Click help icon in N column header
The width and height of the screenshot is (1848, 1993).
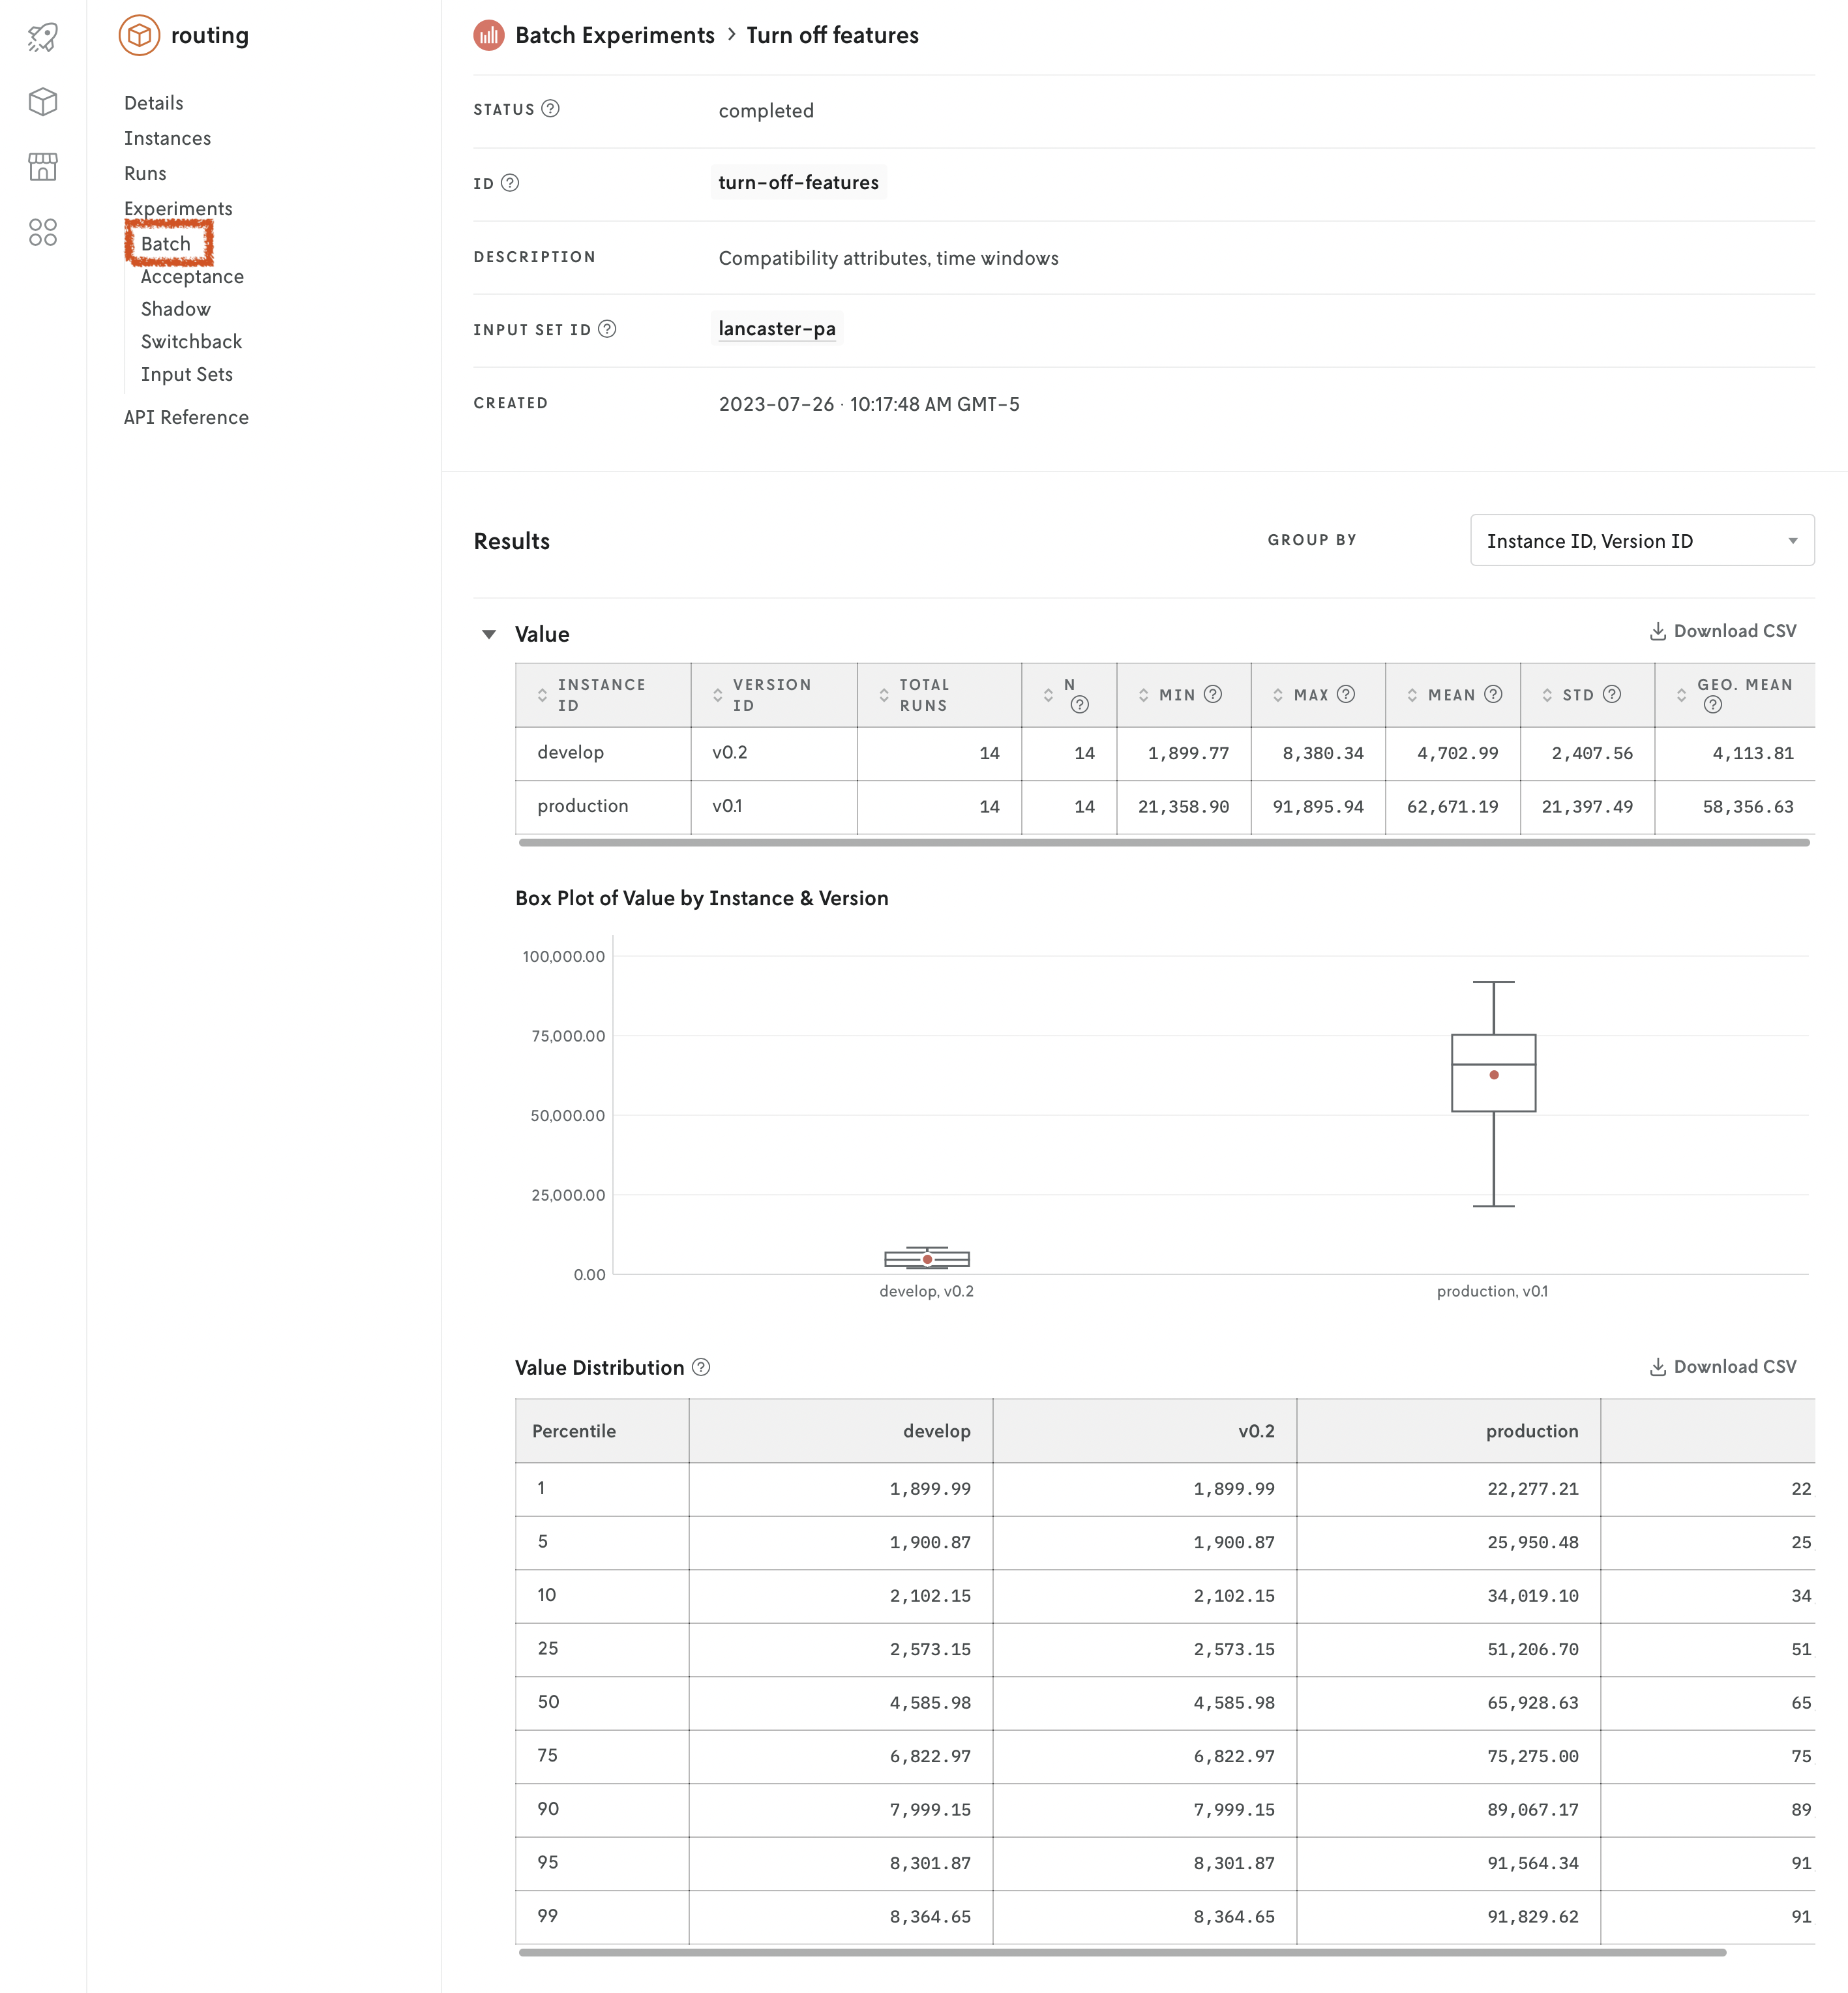click(x=1079, y=704)
